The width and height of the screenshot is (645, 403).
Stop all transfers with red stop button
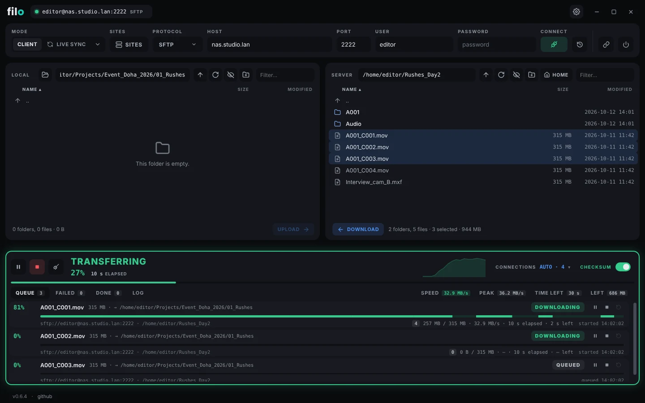pos(37,267)
